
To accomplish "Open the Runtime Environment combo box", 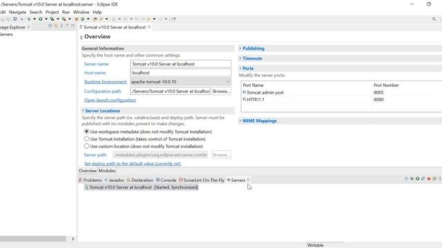I will tap(180, 81).
